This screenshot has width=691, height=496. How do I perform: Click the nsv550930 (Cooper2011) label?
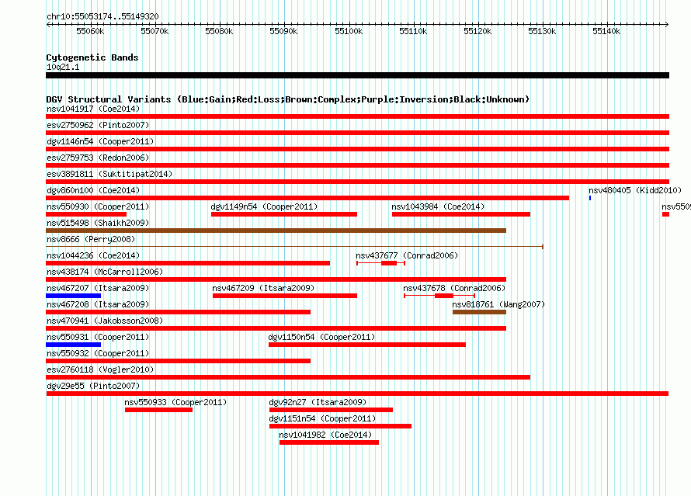pos(98,206)
